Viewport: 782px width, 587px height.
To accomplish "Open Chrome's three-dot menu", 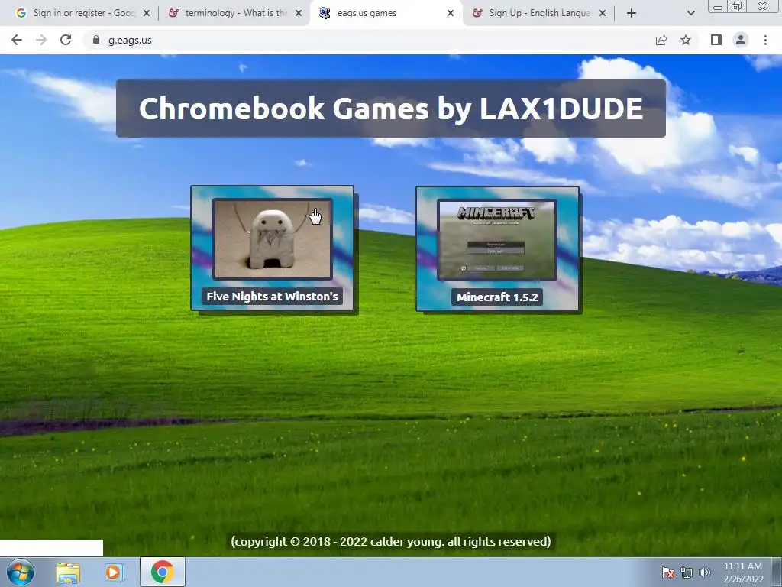I will point(765,40).
